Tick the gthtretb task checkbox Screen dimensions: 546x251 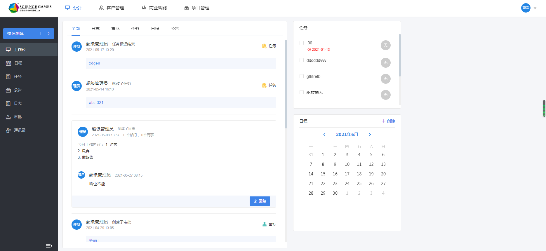(302, 76)
